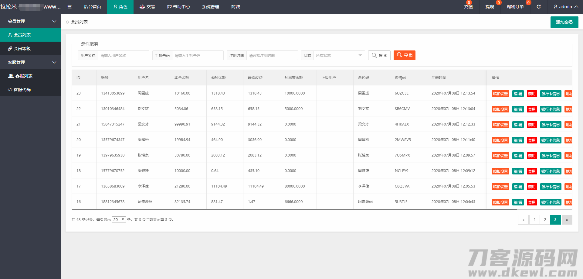Open the 提现 withdrawal notifications
This screenshot has width=583, height=279.
(x=490, y=7)
